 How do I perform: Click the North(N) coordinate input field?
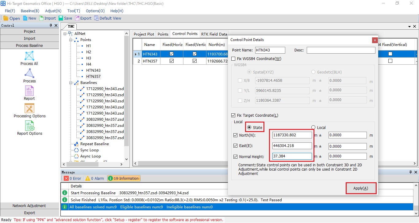(292, 135)
